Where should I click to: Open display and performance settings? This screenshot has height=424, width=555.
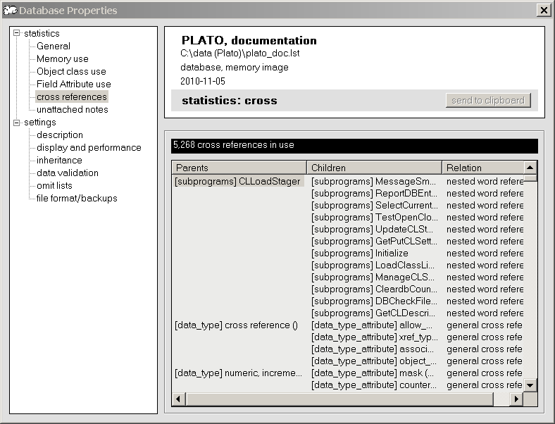click(89, 148)
